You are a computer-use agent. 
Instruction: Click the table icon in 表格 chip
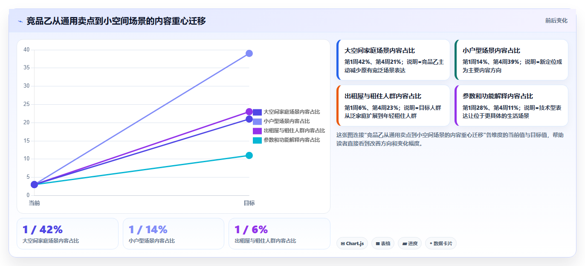[x=378, y=244]
